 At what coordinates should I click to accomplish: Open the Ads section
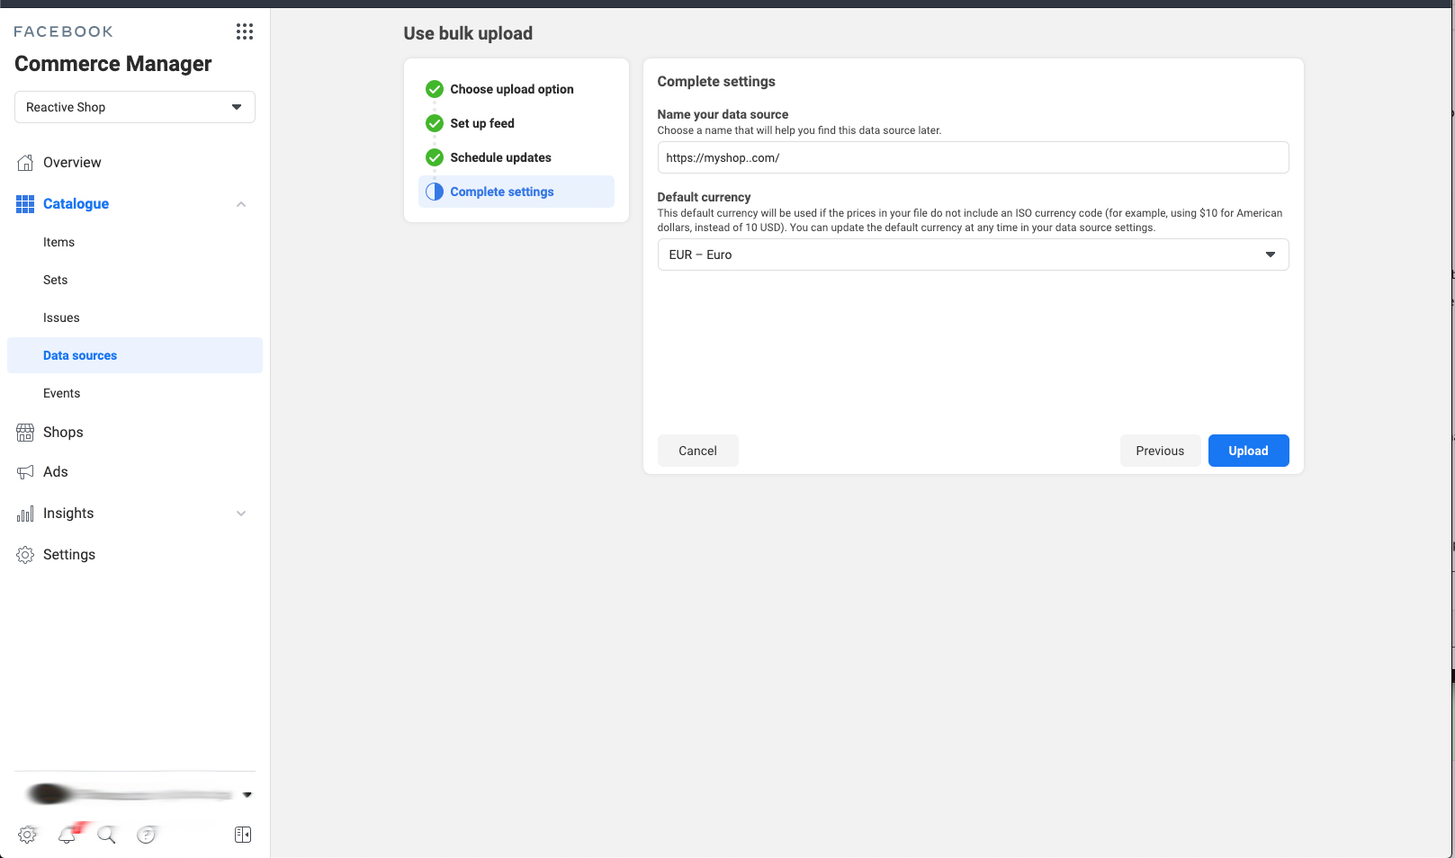point(56,472)
